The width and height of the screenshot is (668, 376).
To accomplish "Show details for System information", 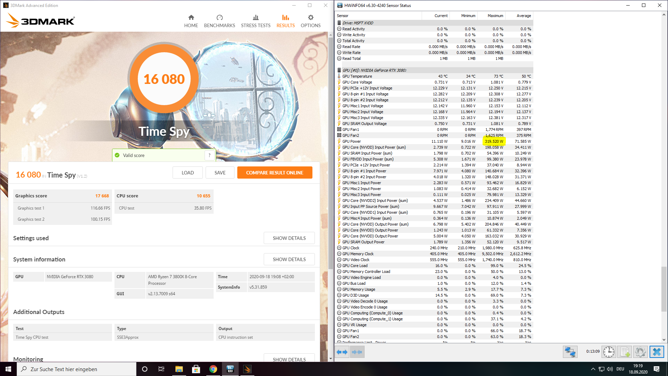I will [289, 259].
